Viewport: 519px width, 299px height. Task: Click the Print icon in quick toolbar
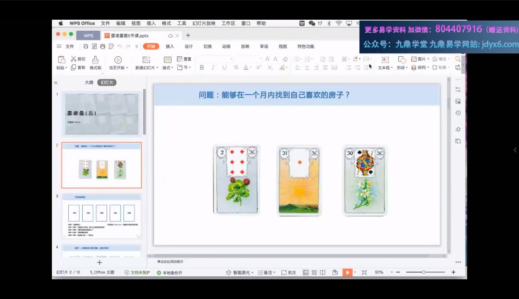(102, 47)
